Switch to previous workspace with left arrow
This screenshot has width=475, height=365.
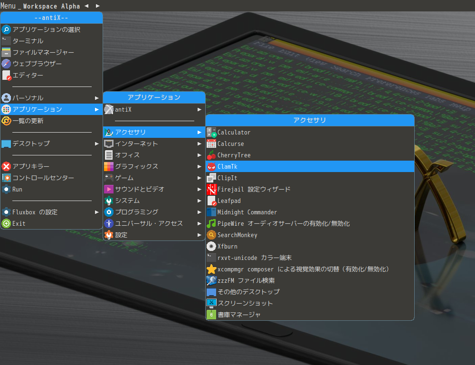pyautogui.click(x=86, y=6)
